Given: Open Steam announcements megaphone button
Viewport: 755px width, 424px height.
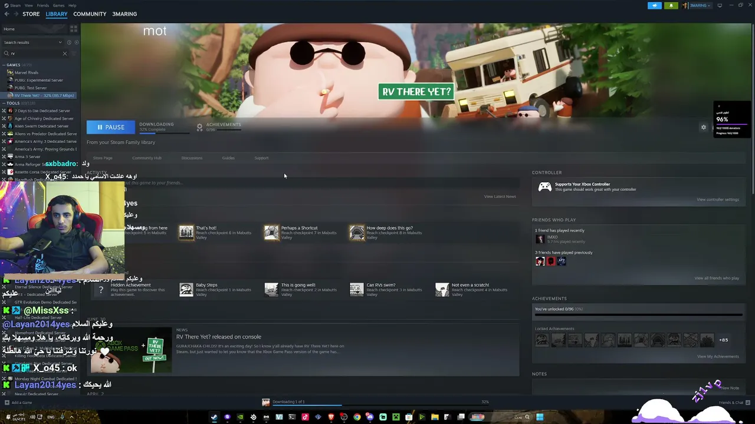Looking at the screenshot, I should tap(655, 5).
